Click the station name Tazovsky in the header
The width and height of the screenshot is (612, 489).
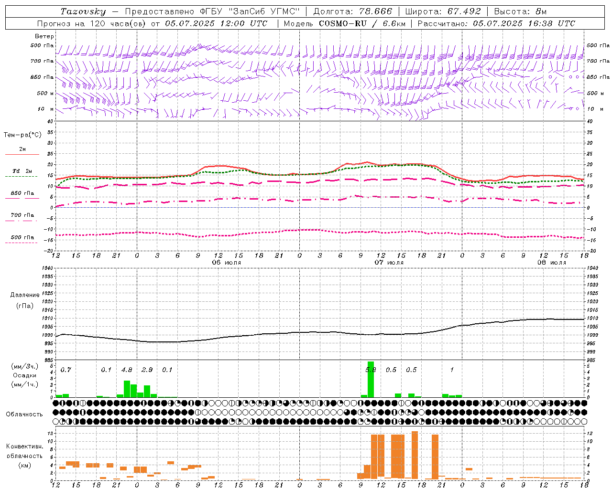83,11
